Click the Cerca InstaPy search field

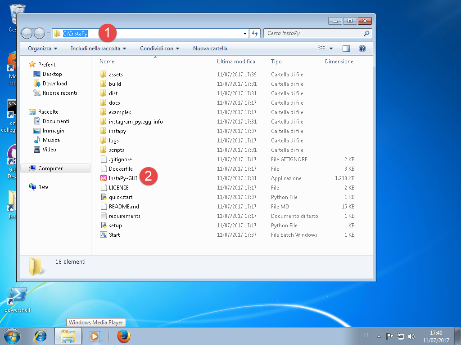point(317,33)
